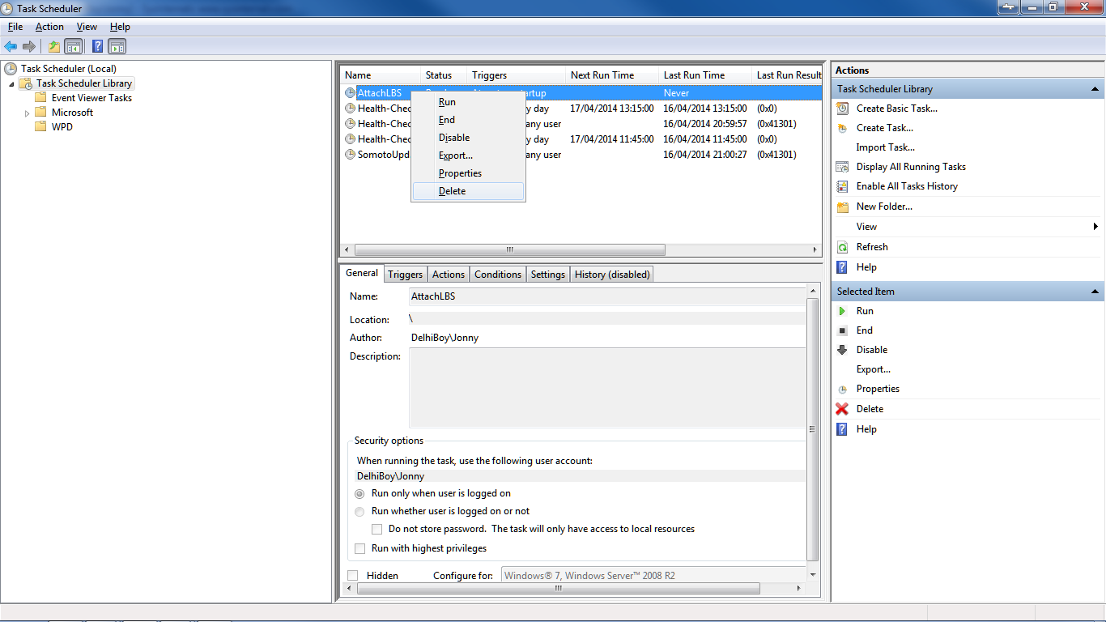Select Run whether user is logged on or not
The height and width of the screenshot is (622, 1106).
[x=360, y=511]
